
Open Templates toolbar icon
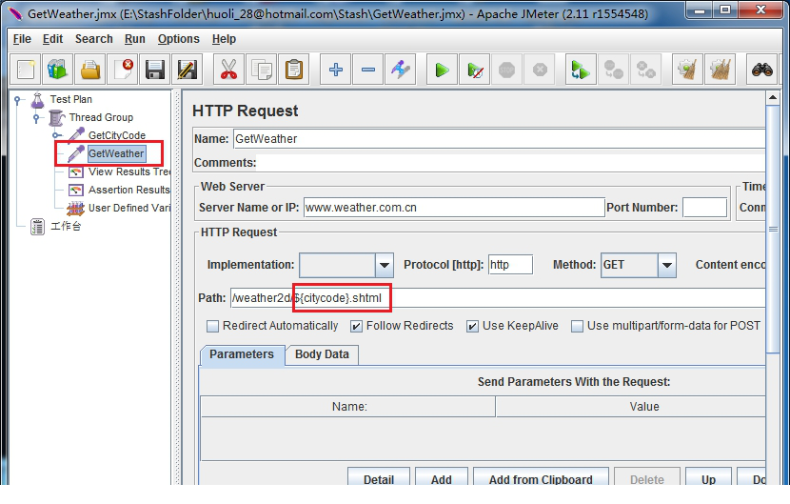(57, 70)
